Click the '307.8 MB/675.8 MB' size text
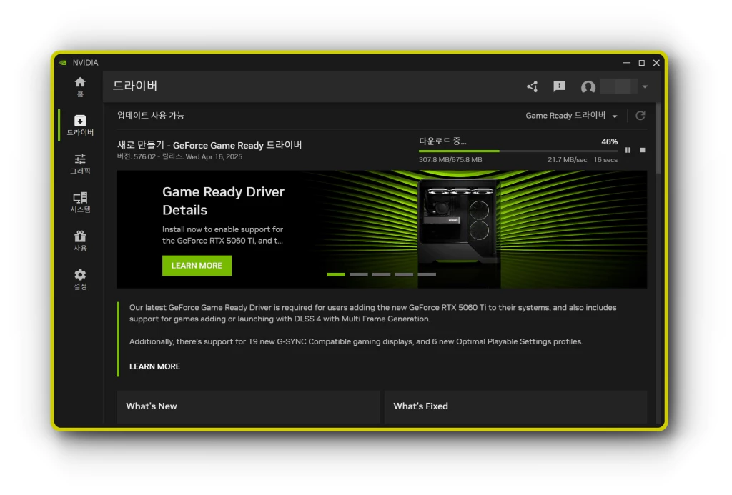Image resolution: width=732 pixels, height=495 pixels. (x=450, y=160)
